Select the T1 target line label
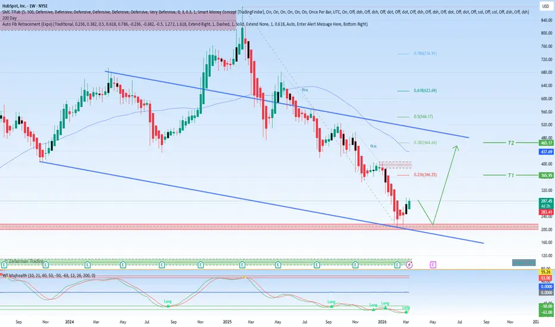Screen dimensions: 555x327 (511, 175)
